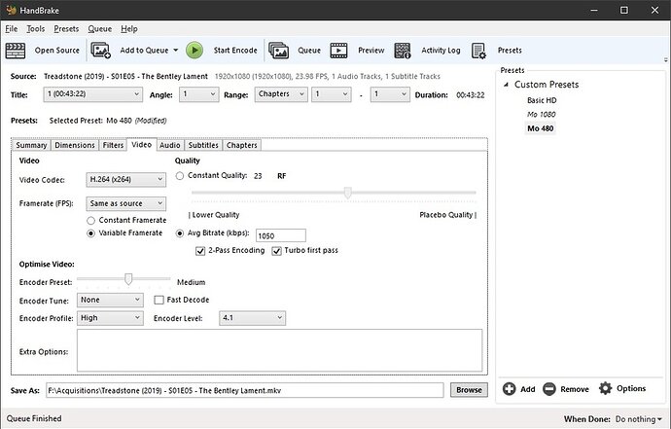Open the Encoder Level dropdown
The width and height of the screenshot is (671, 429).
point(252,318)
